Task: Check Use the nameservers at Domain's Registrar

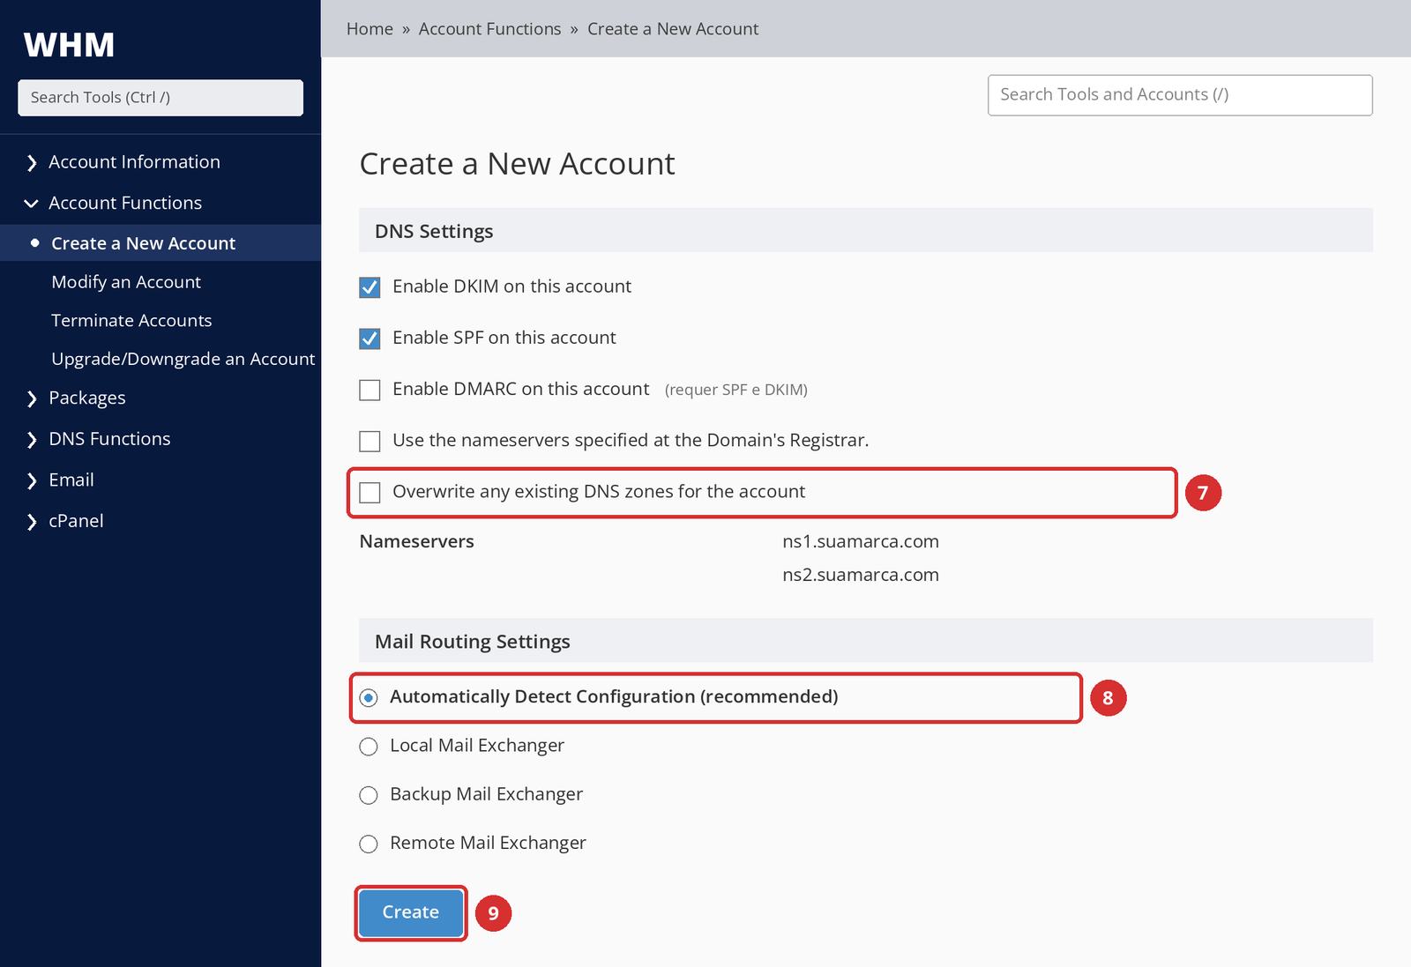Action: tap(370, 441)
